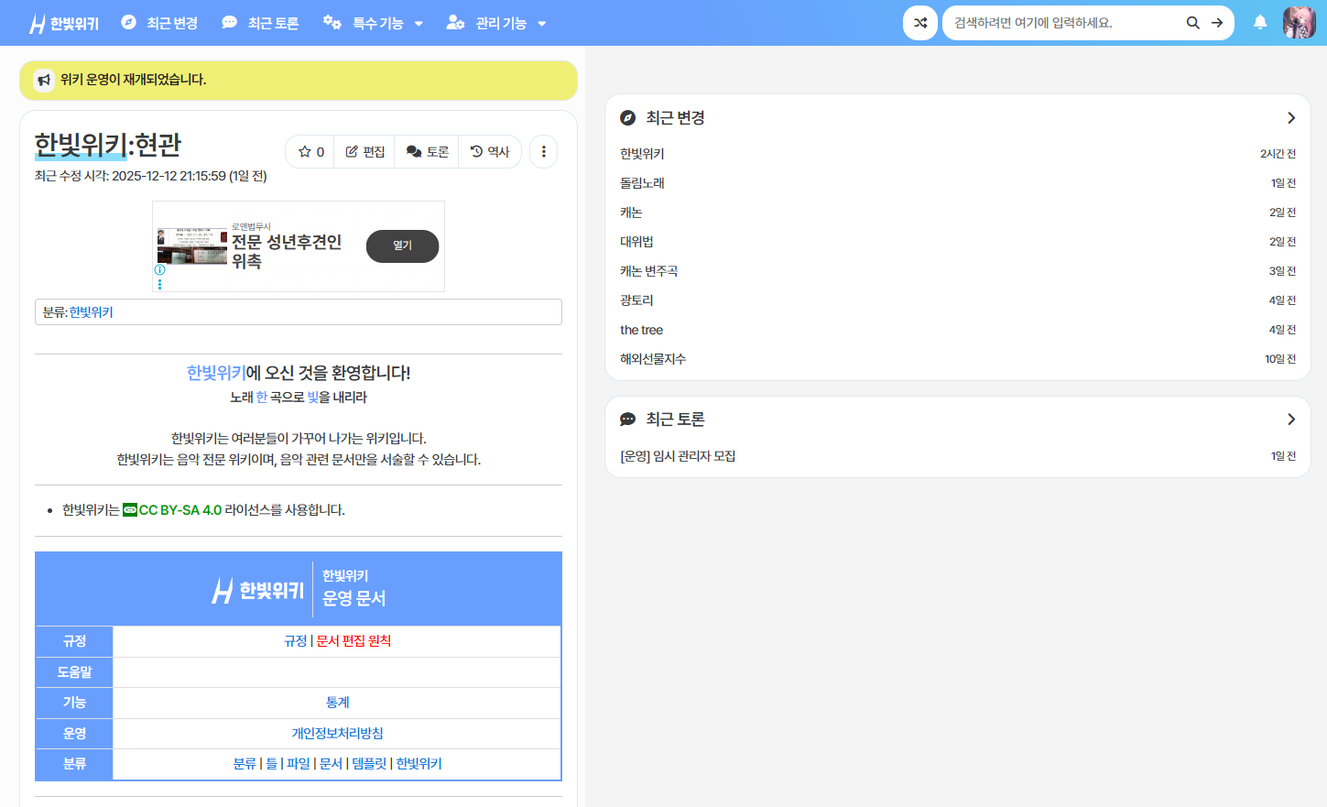Click inside the search input field

(1053, 22)
